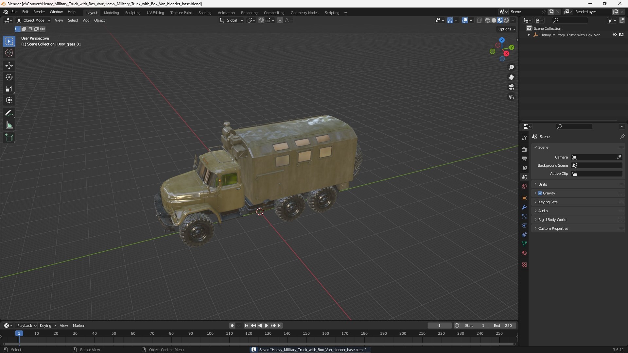
Task: Activate the Scale tool
Action: coord(9,89)
